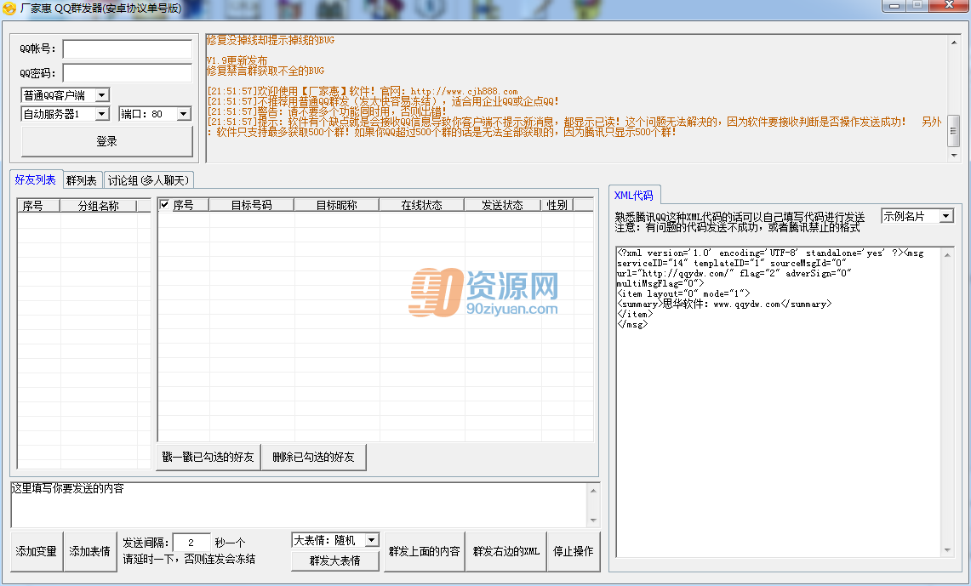The height and width of the screenshot is (586, 971).
Task: Close the 厂家惠 QQ群发器 window
Action: (950, 6)
